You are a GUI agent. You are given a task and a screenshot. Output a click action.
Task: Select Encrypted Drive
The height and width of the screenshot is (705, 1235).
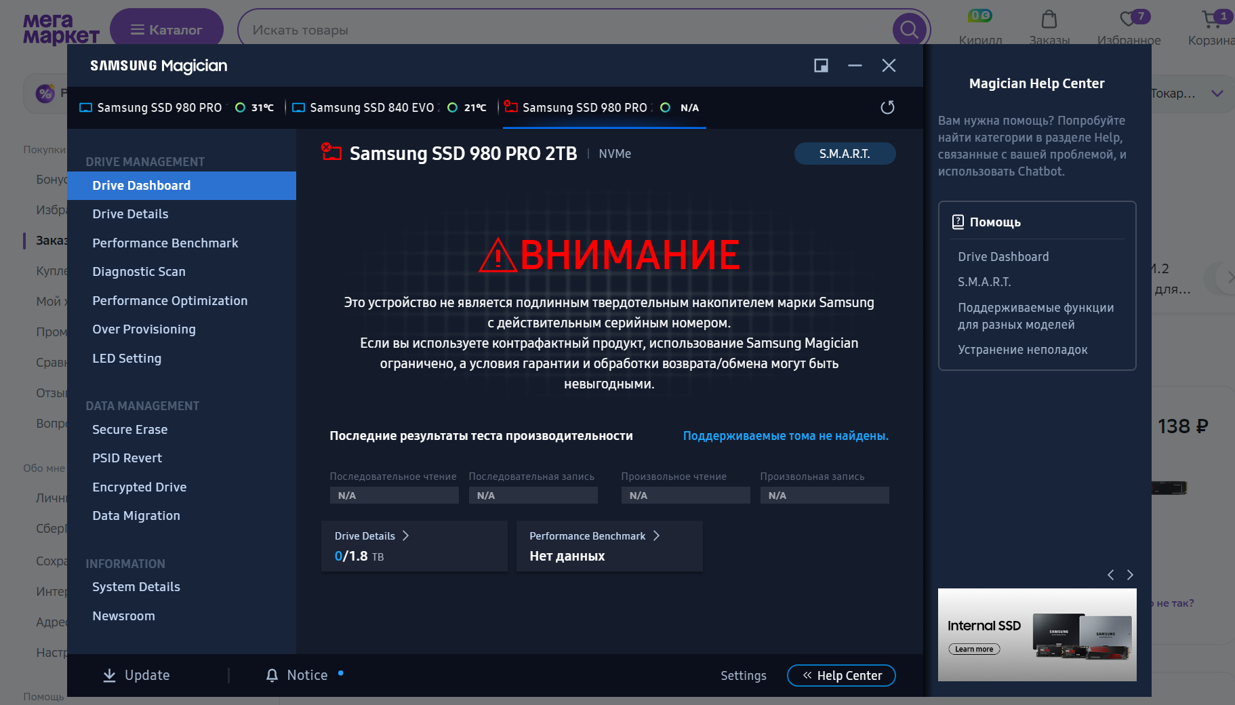point(140,487)
